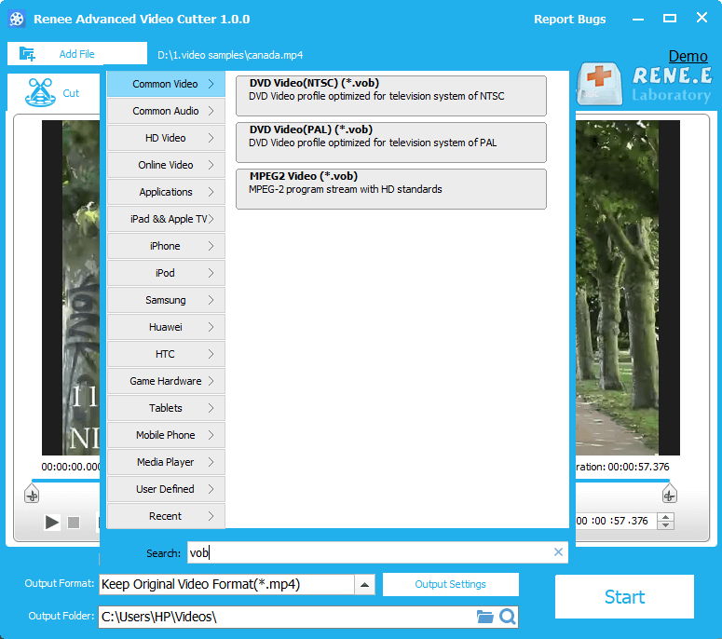Open the Demo link
This screenshot has width=722, height=639.
688,57
